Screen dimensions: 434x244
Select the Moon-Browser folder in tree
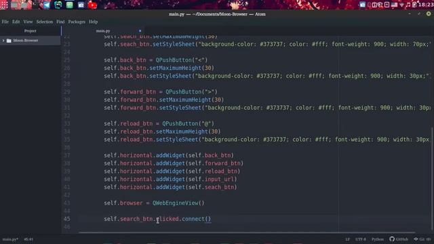[x=30, y=41]
